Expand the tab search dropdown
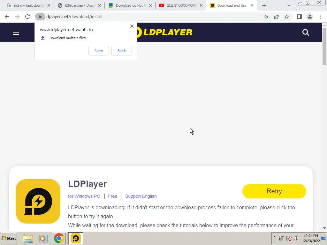The width and height of the screenshot is (327, 245). 289,5
